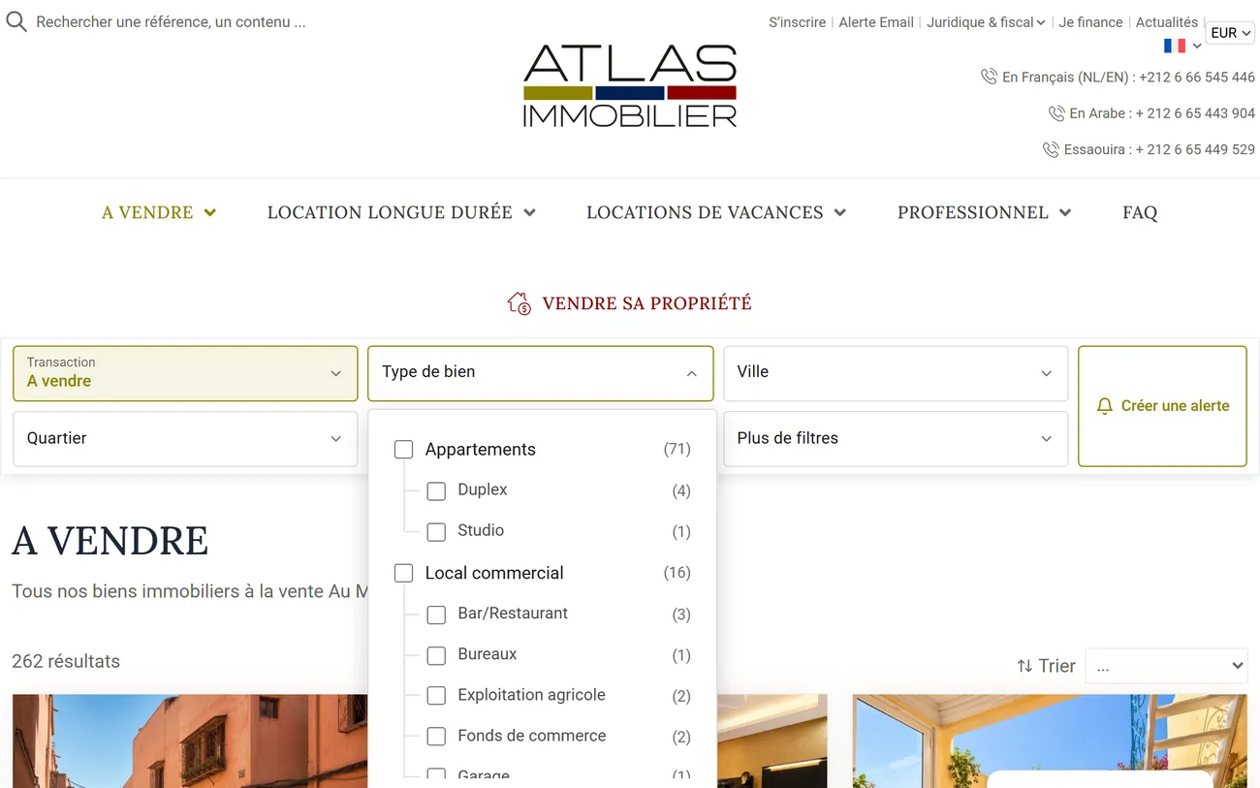Open the Locations de Vacances menu
The width and height of the screenshot is (1260, 788).
pos(716,212)
